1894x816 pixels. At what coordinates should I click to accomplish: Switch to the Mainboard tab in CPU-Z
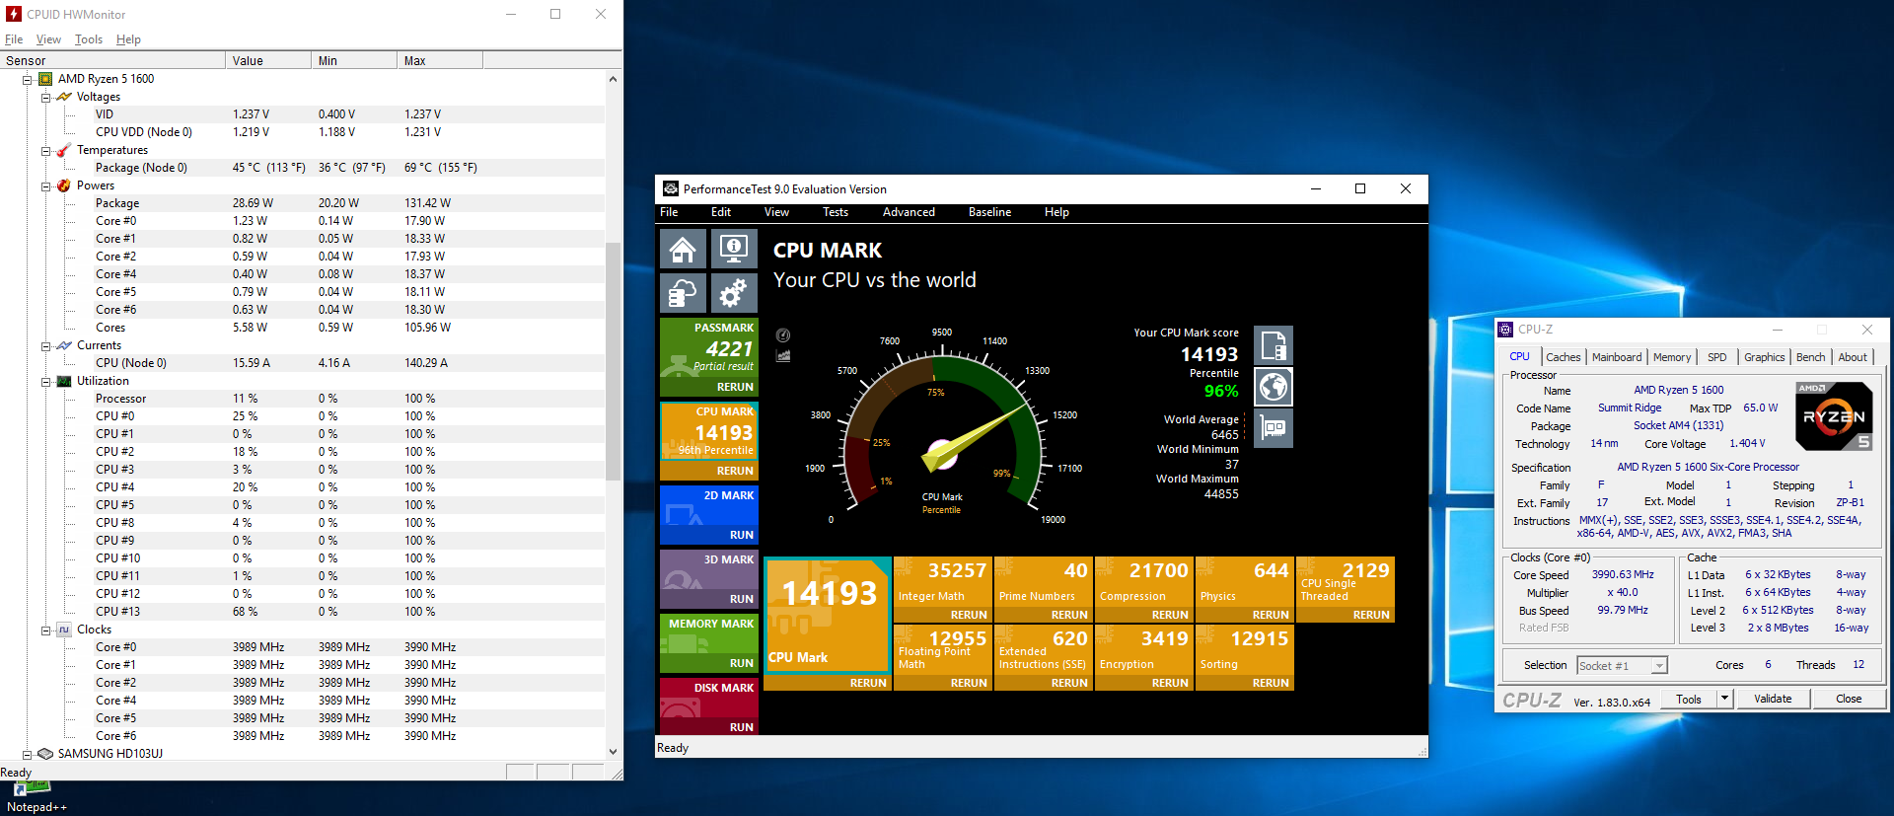[1616, 357]
